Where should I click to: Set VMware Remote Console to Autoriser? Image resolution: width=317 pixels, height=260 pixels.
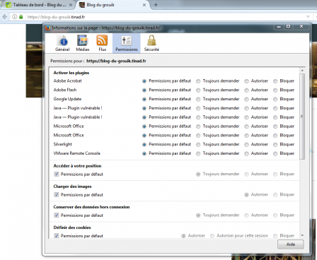coord(246,153)
